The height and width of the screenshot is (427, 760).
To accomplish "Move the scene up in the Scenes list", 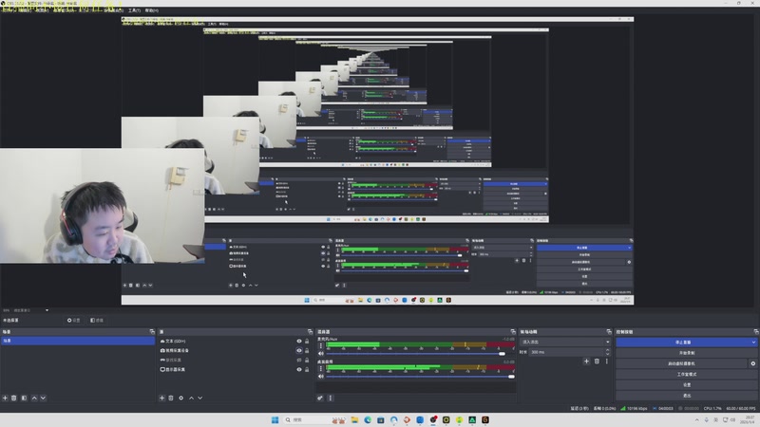I will click(34, 398).
